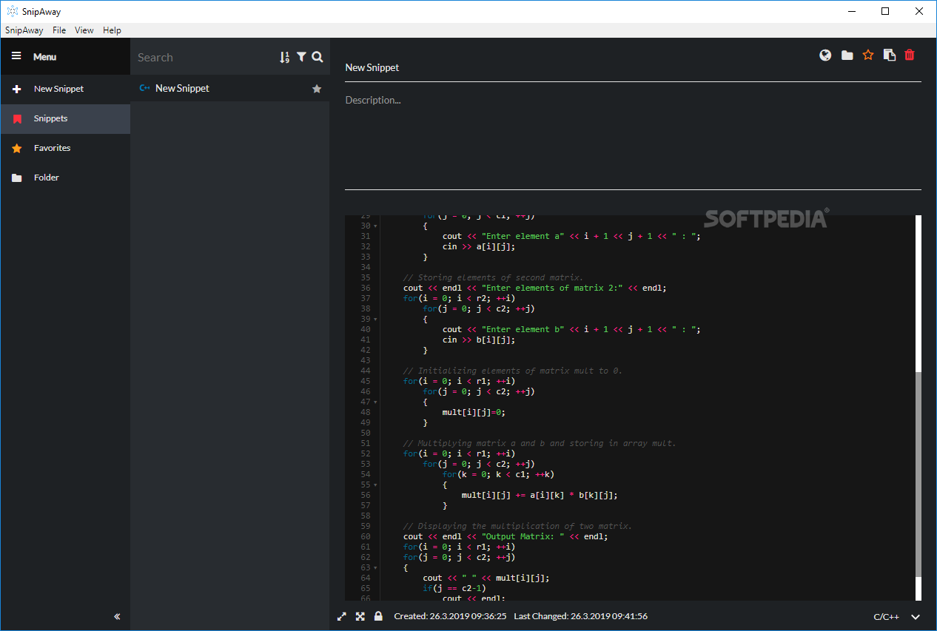Viewport: 937px width, 631px height.
Task: Fold code block at line 30
Action: coord(375,226)
